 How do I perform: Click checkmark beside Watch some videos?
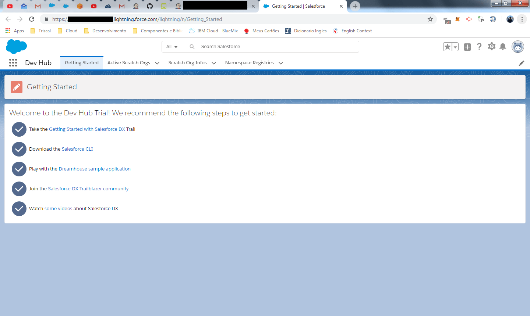19,209
